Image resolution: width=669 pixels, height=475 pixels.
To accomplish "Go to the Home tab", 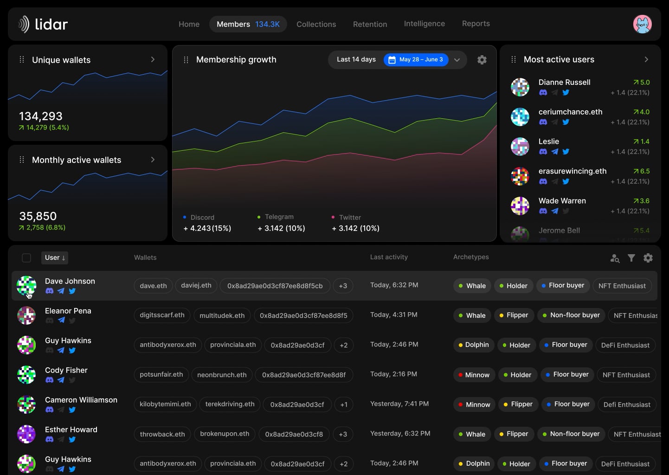I will (x=189, y=24).
